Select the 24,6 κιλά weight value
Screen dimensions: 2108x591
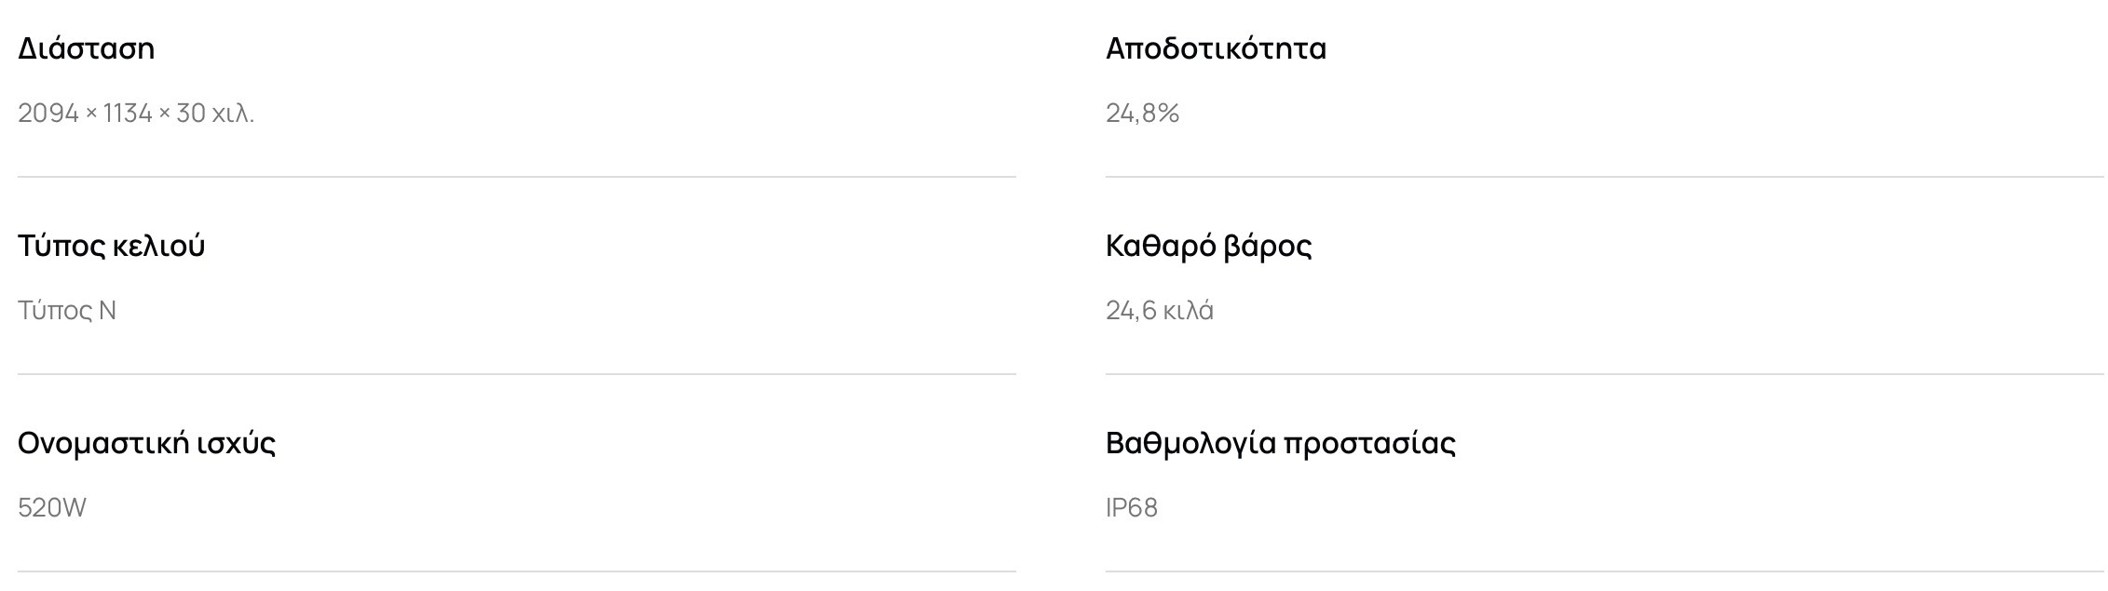click(1159, 311)
